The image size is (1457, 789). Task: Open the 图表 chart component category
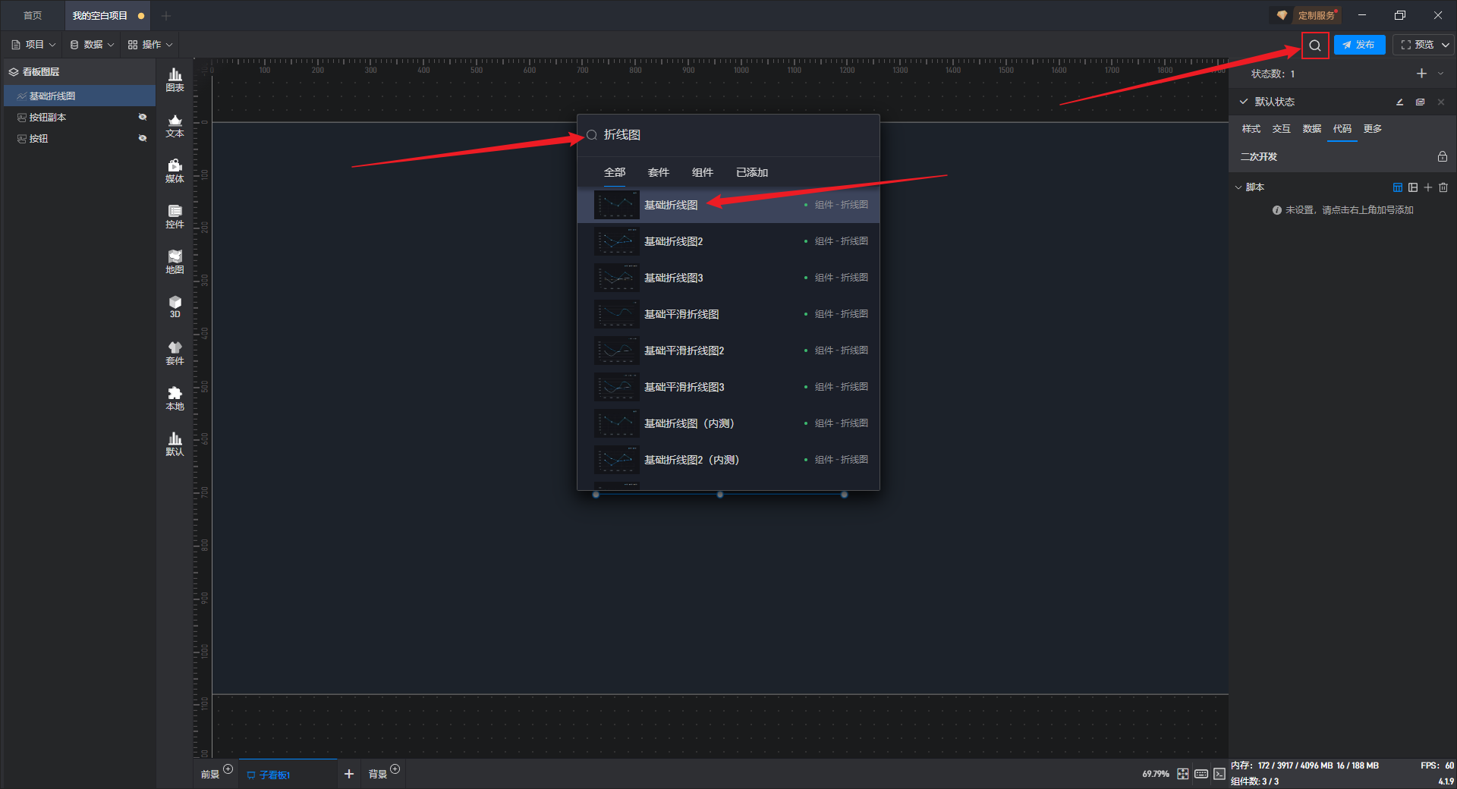(175, 80)
